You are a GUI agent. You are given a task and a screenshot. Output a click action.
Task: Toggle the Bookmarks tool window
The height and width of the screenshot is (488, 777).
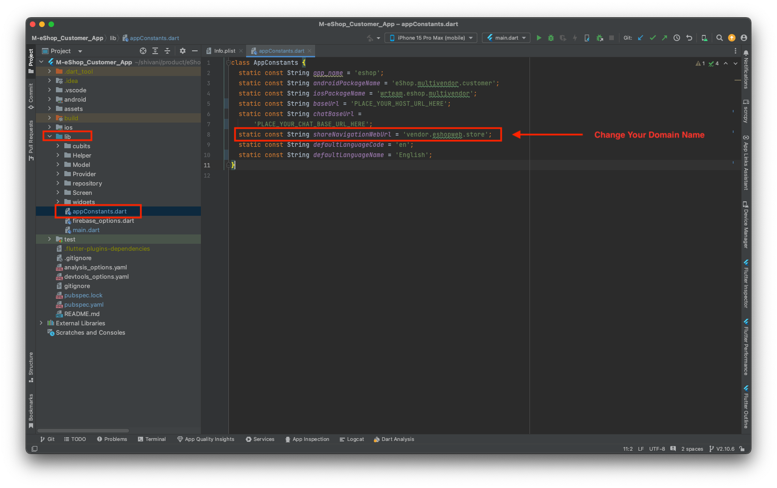(x=31, y=411)
